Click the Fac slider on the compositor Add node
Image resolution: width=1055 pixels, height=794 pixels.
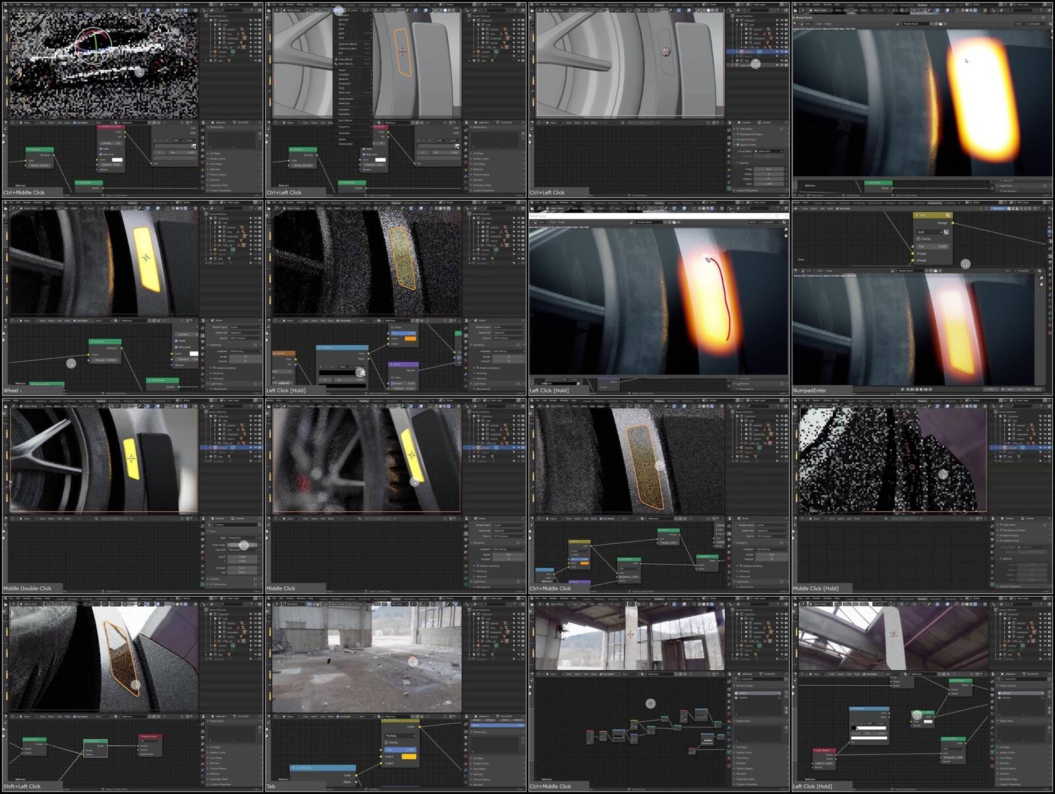(x=932, y=246)
